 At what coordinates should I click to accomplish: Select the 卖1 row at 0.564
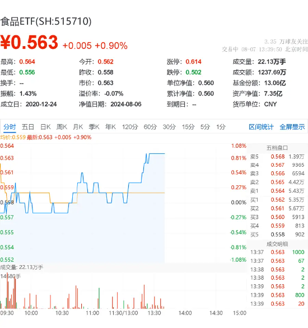(277, 191)
